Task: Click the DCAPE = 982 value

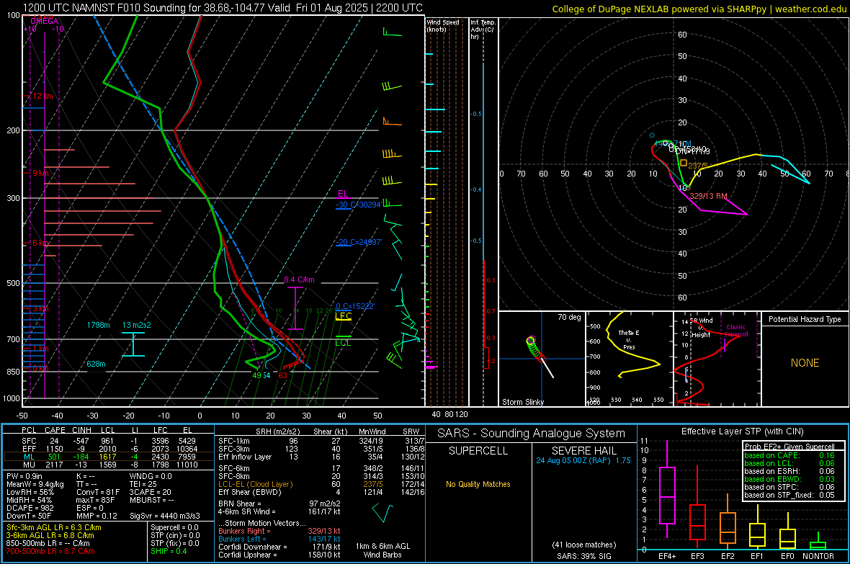Action: point(30,508)
